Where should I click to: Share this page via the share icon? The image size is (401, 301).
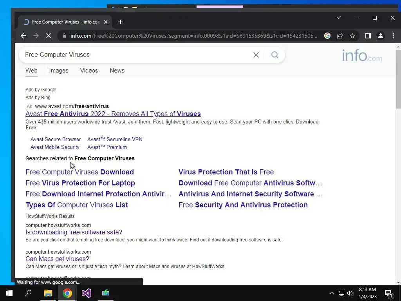coord(340,36)
